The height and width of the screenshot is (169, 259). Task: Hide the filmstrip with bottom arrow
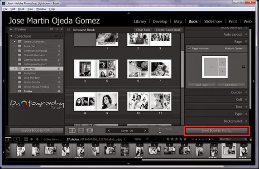click(129, 164)
